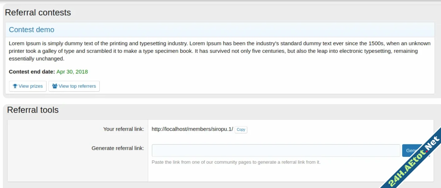The height and width of the screenshot is (188, 441).
Task: Click the bold Contest end date label
Action: point(32,72)
